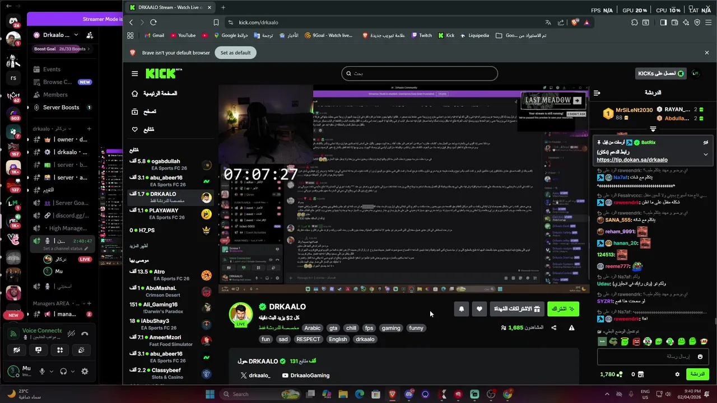Click Set as default button

click(x=235, y=53)
